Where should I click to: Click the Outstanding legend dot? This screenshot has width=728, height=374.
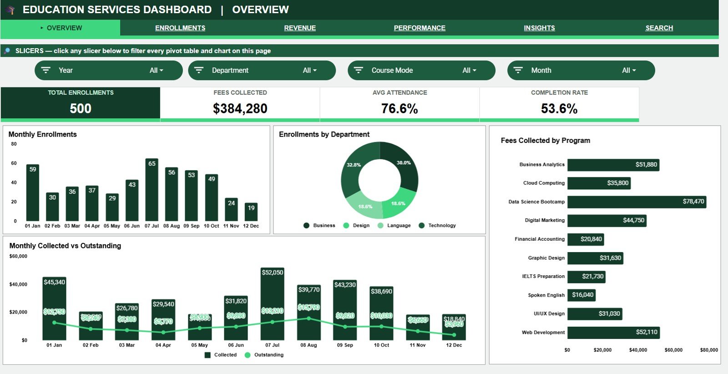[x=248, y=355]
